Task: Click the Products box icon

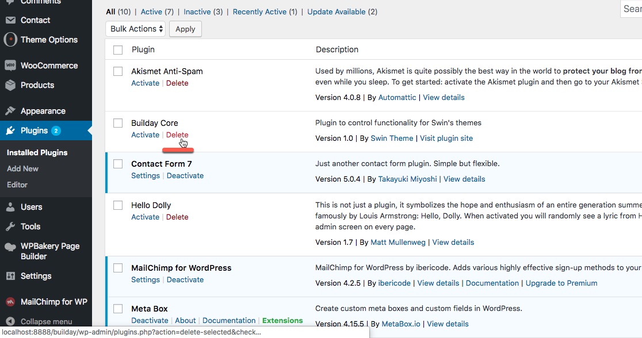Action: (x=11, y=85)
